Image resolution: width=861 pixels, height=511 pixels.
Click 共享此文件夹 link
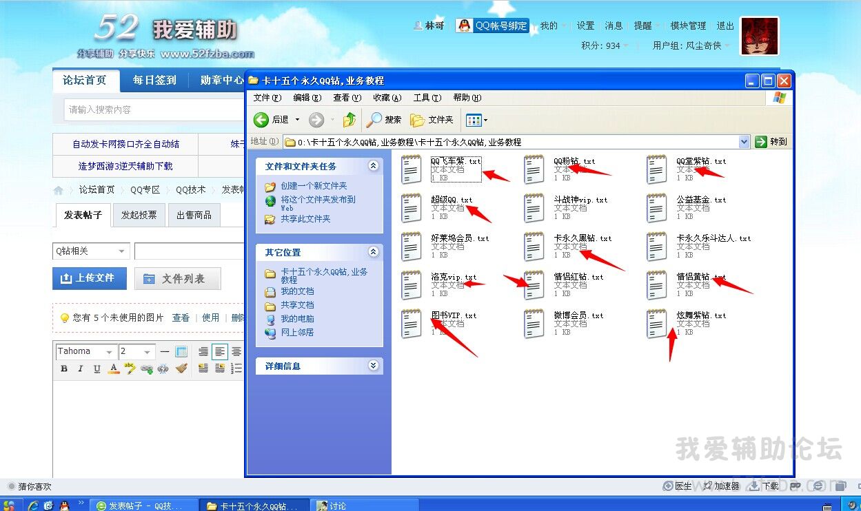305,219
